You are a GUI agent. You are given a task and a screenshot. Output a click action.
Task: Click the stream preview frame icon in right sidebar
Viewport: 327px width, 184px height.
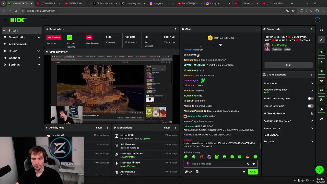321,52
